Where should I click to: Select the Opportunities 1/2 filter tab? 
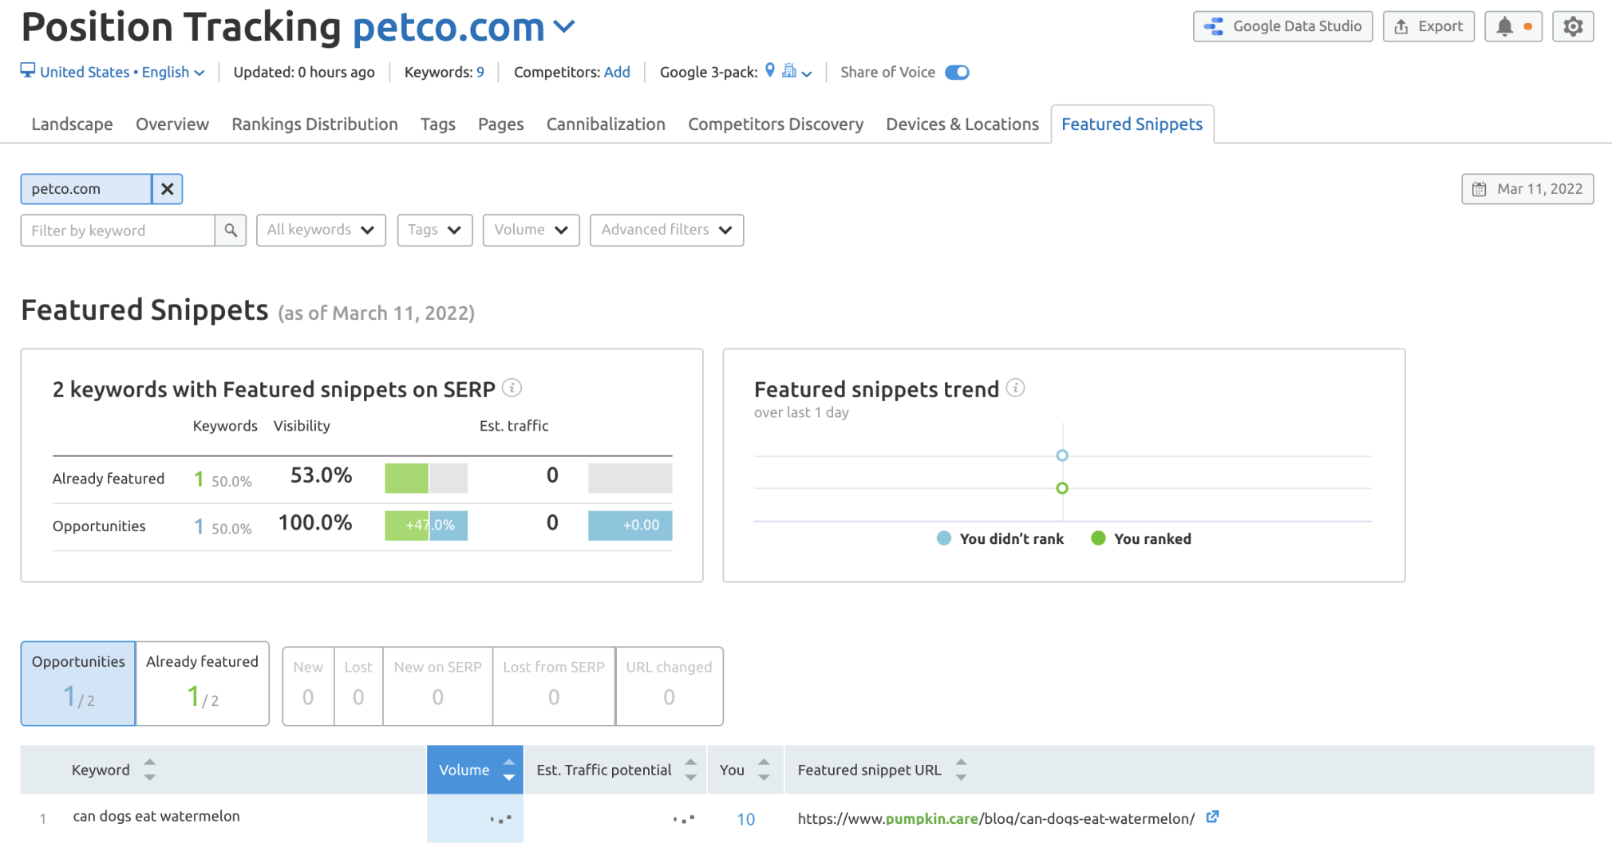point(78,684)
